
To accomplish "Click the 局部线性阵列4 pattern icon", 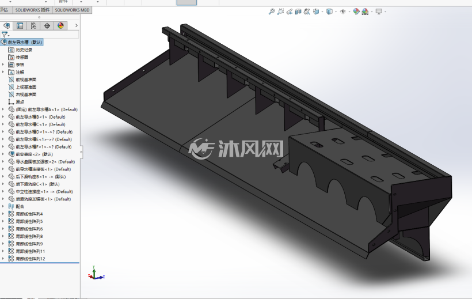I will 11,214.
